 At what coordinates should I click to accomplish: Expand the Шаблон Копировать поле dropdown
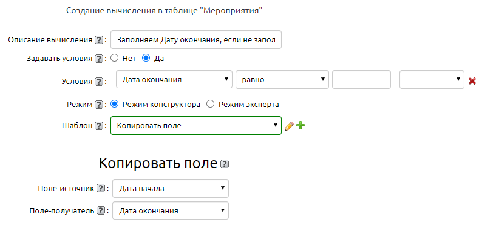(x=196, y=125)
